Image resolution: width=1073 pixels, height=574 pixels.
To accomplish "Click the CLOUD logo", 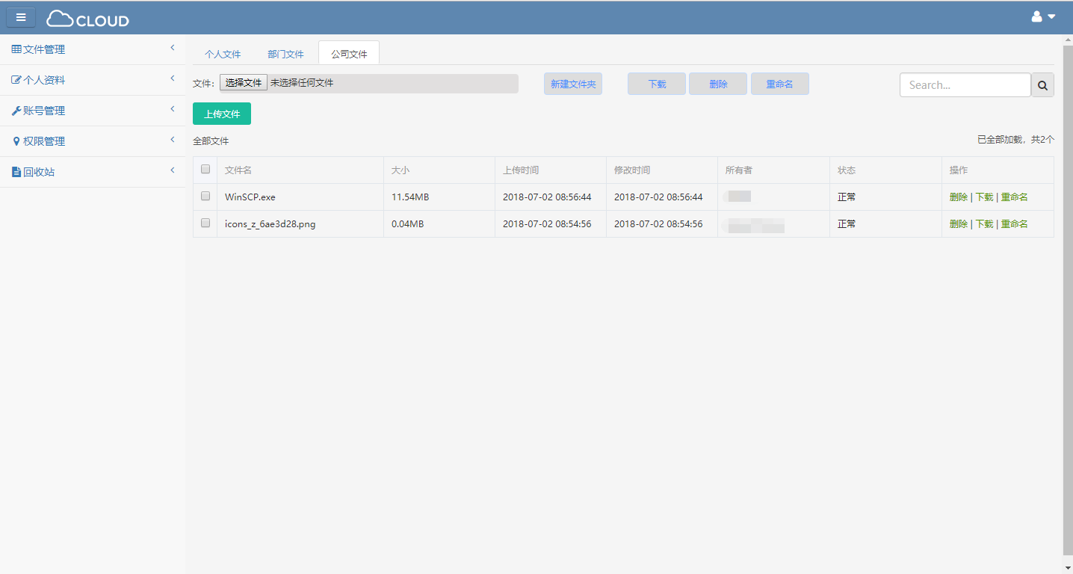I will [87, 19].
